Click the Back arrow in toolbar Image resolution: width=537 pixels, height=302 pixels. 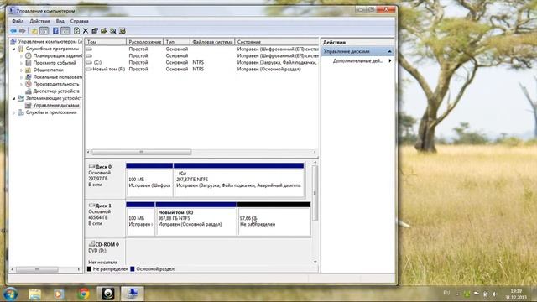(x=13, y=31)
